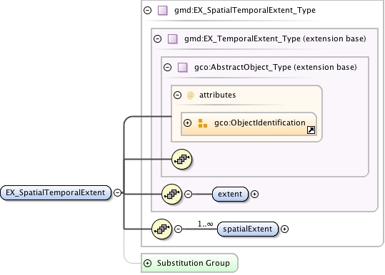Viewport: 385px width, 275px height.
Task: Select the sequence icon before extent
Action: [x=172, y=194]
